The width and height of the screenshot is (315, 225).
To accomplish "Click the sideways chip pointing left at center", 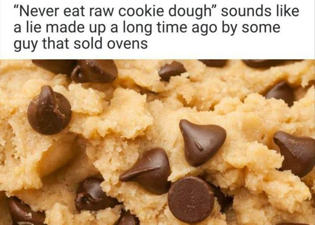I will pos(146,171).
